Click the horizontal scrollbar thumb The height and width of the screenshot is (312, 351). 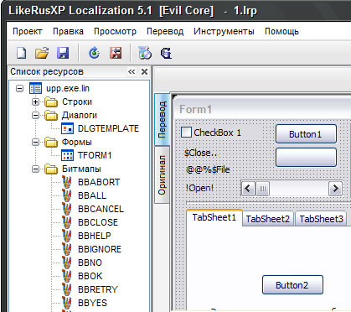262,189
